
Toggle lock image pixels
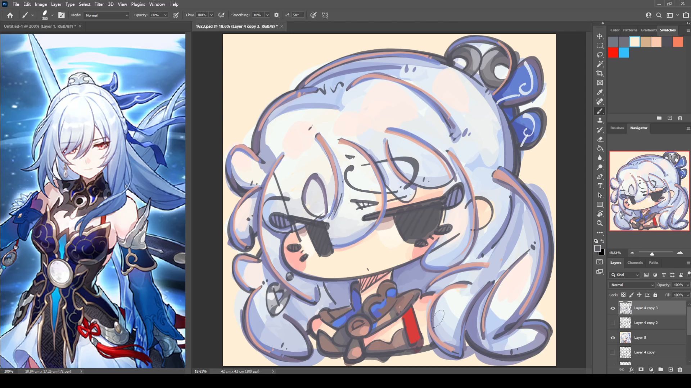pos(631,295)
